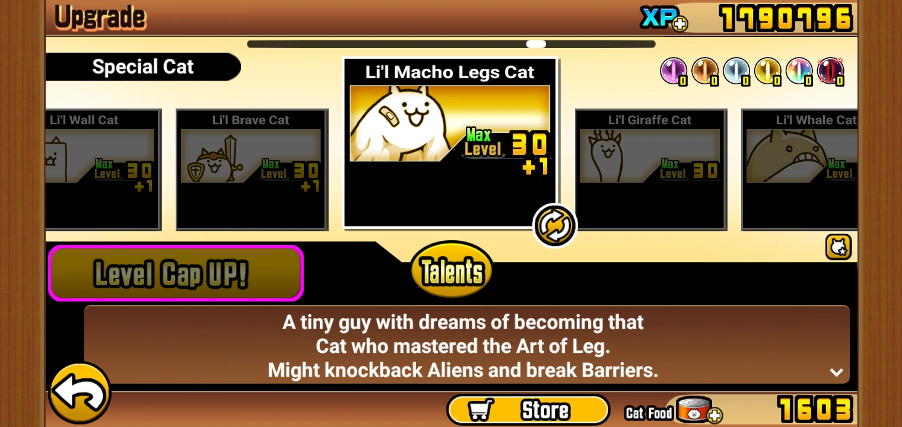This screenshot has height=427, width=902.
Task: Tap the Level Cap UP! button
Action: click(176, 273)
